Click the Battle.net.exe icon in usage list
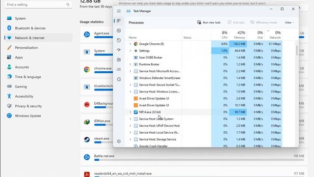Image resolution: width=314 pixels, height=177 pixels. [87, 157]
